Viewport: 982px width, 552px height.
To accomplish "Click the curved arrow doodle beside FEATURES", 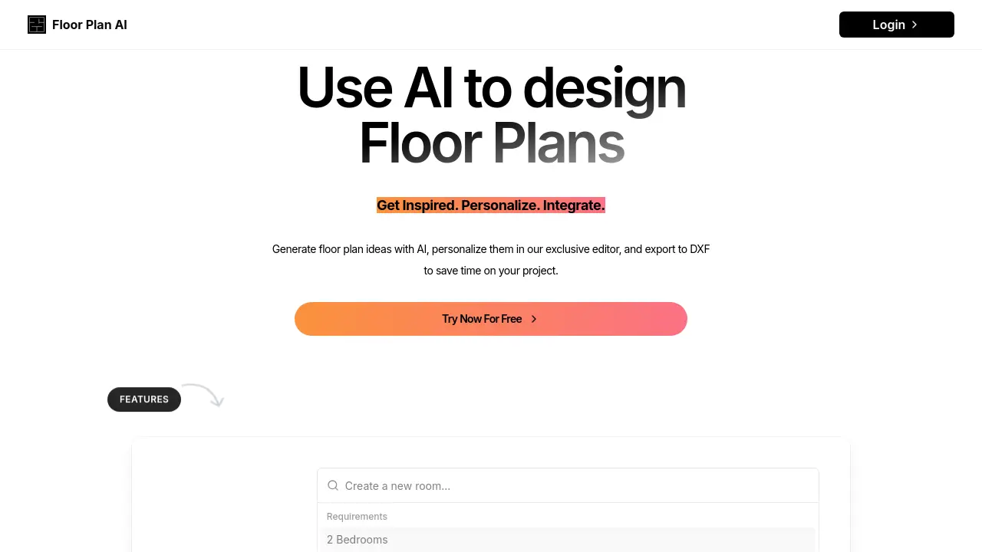I will click(203, 395).
